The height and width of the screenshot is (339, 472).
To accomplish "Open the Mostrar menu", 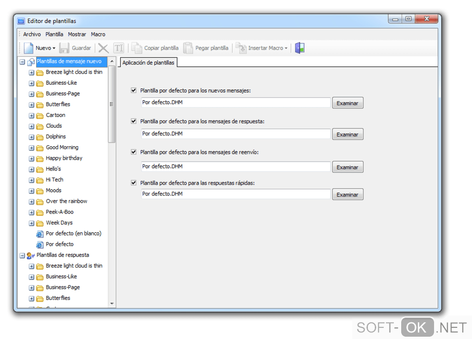I will (x=77, y=34).
